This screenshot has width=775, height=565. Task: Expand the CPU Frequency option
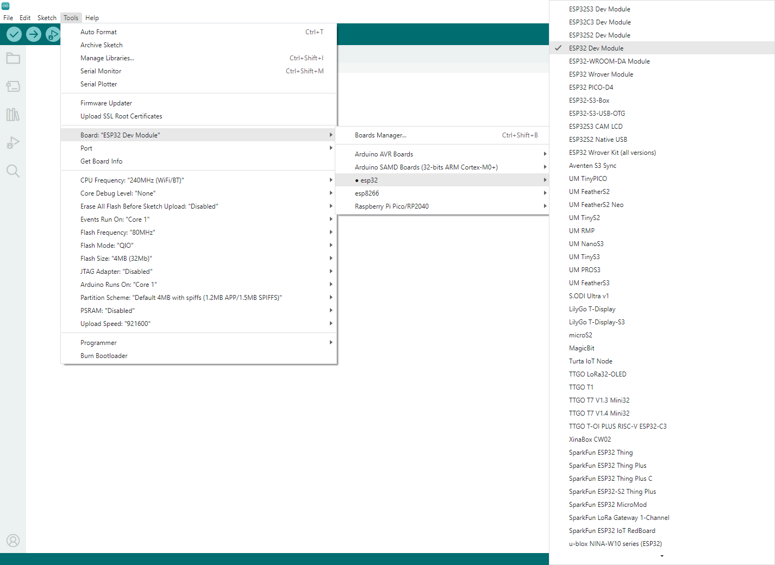click(x=199, y=180)
